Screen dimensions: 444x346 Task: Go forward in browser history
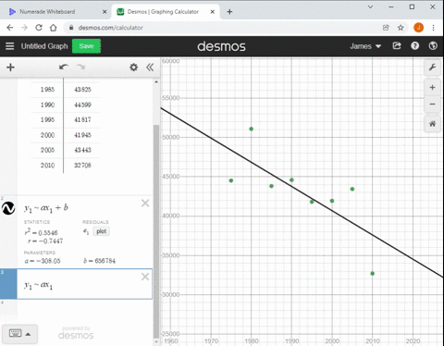pyautogui.click(x=24, y=28)
